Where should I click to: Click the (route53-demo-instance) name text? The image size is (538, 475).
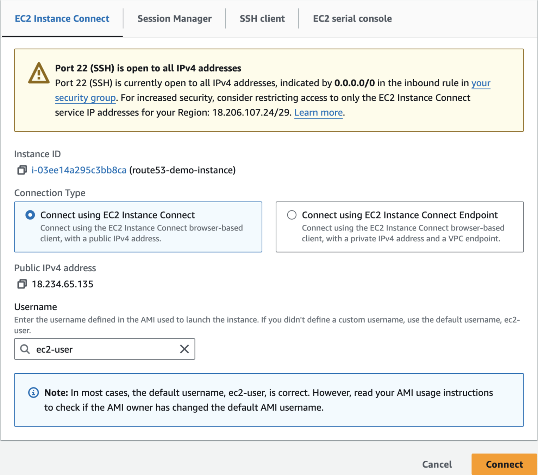[182, 170]
